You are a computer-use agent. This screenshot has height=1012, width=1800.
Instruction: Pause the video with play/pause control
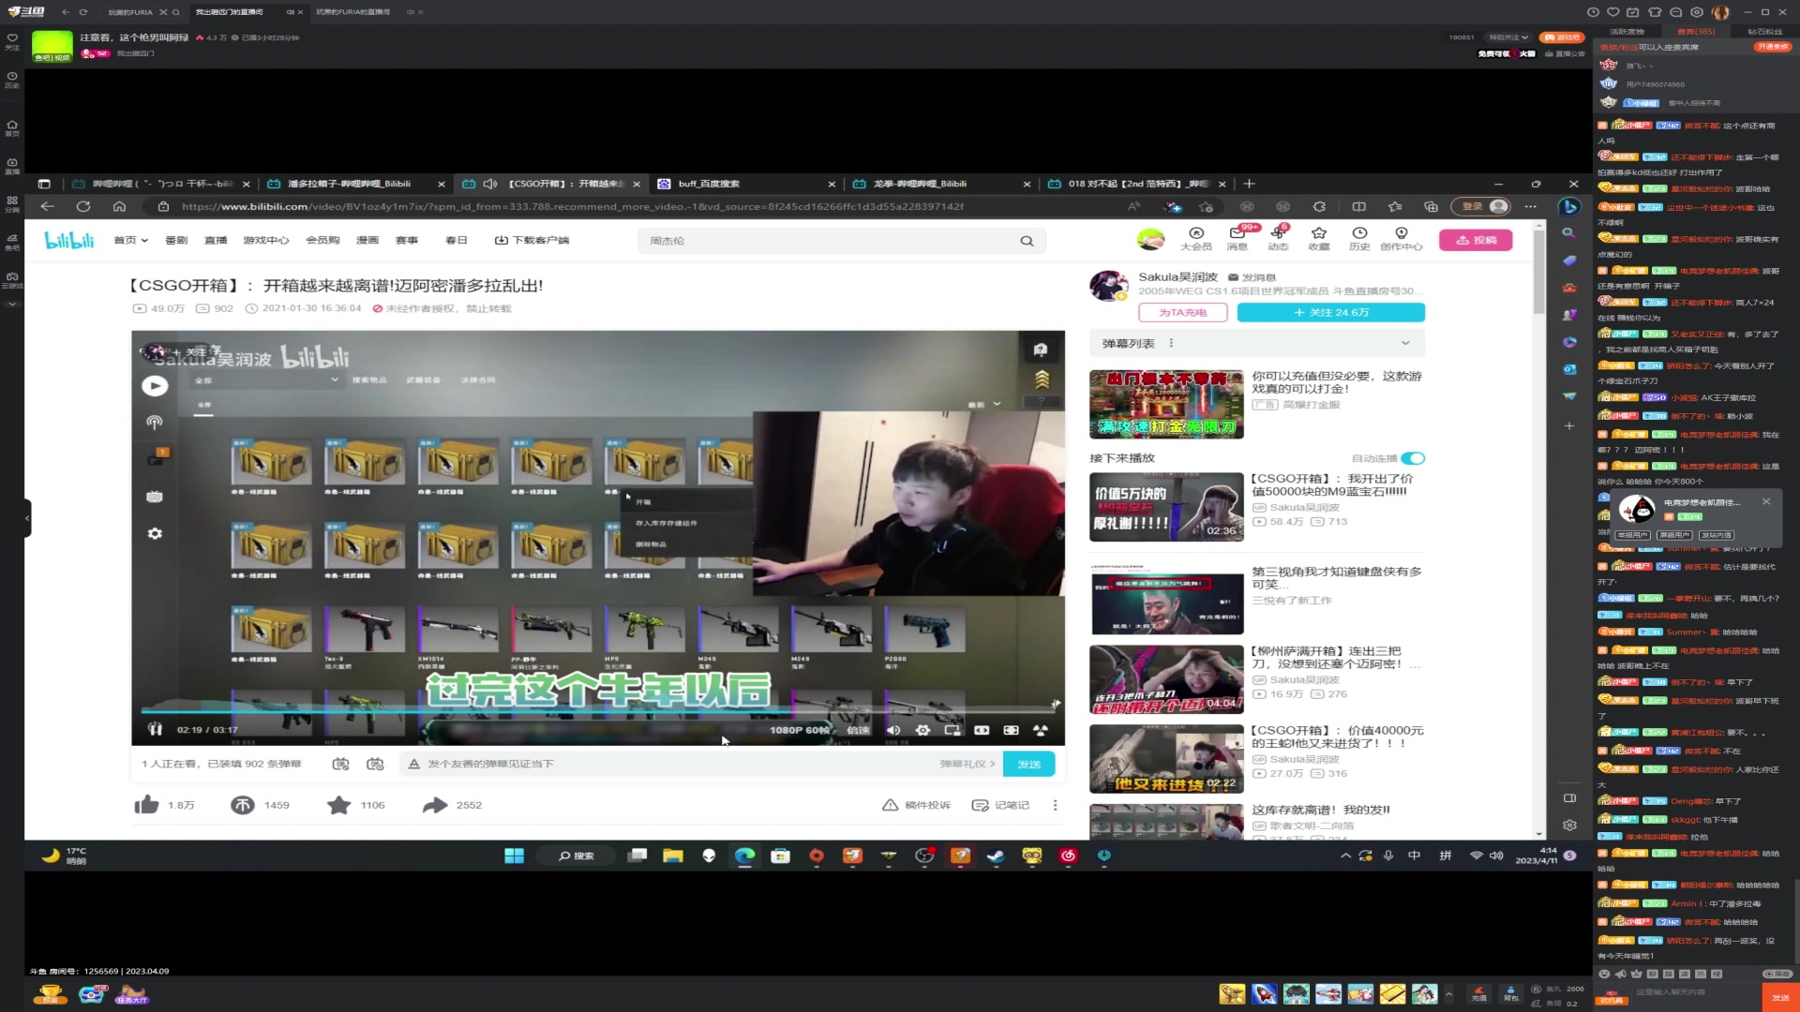[x=156, y=730]
